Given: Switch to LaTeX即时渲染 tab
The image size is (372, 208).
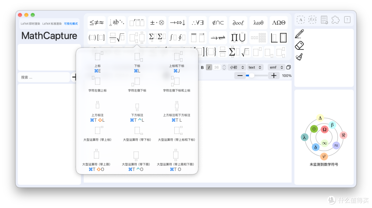Looking at the screenshot, I should [30, 24].
